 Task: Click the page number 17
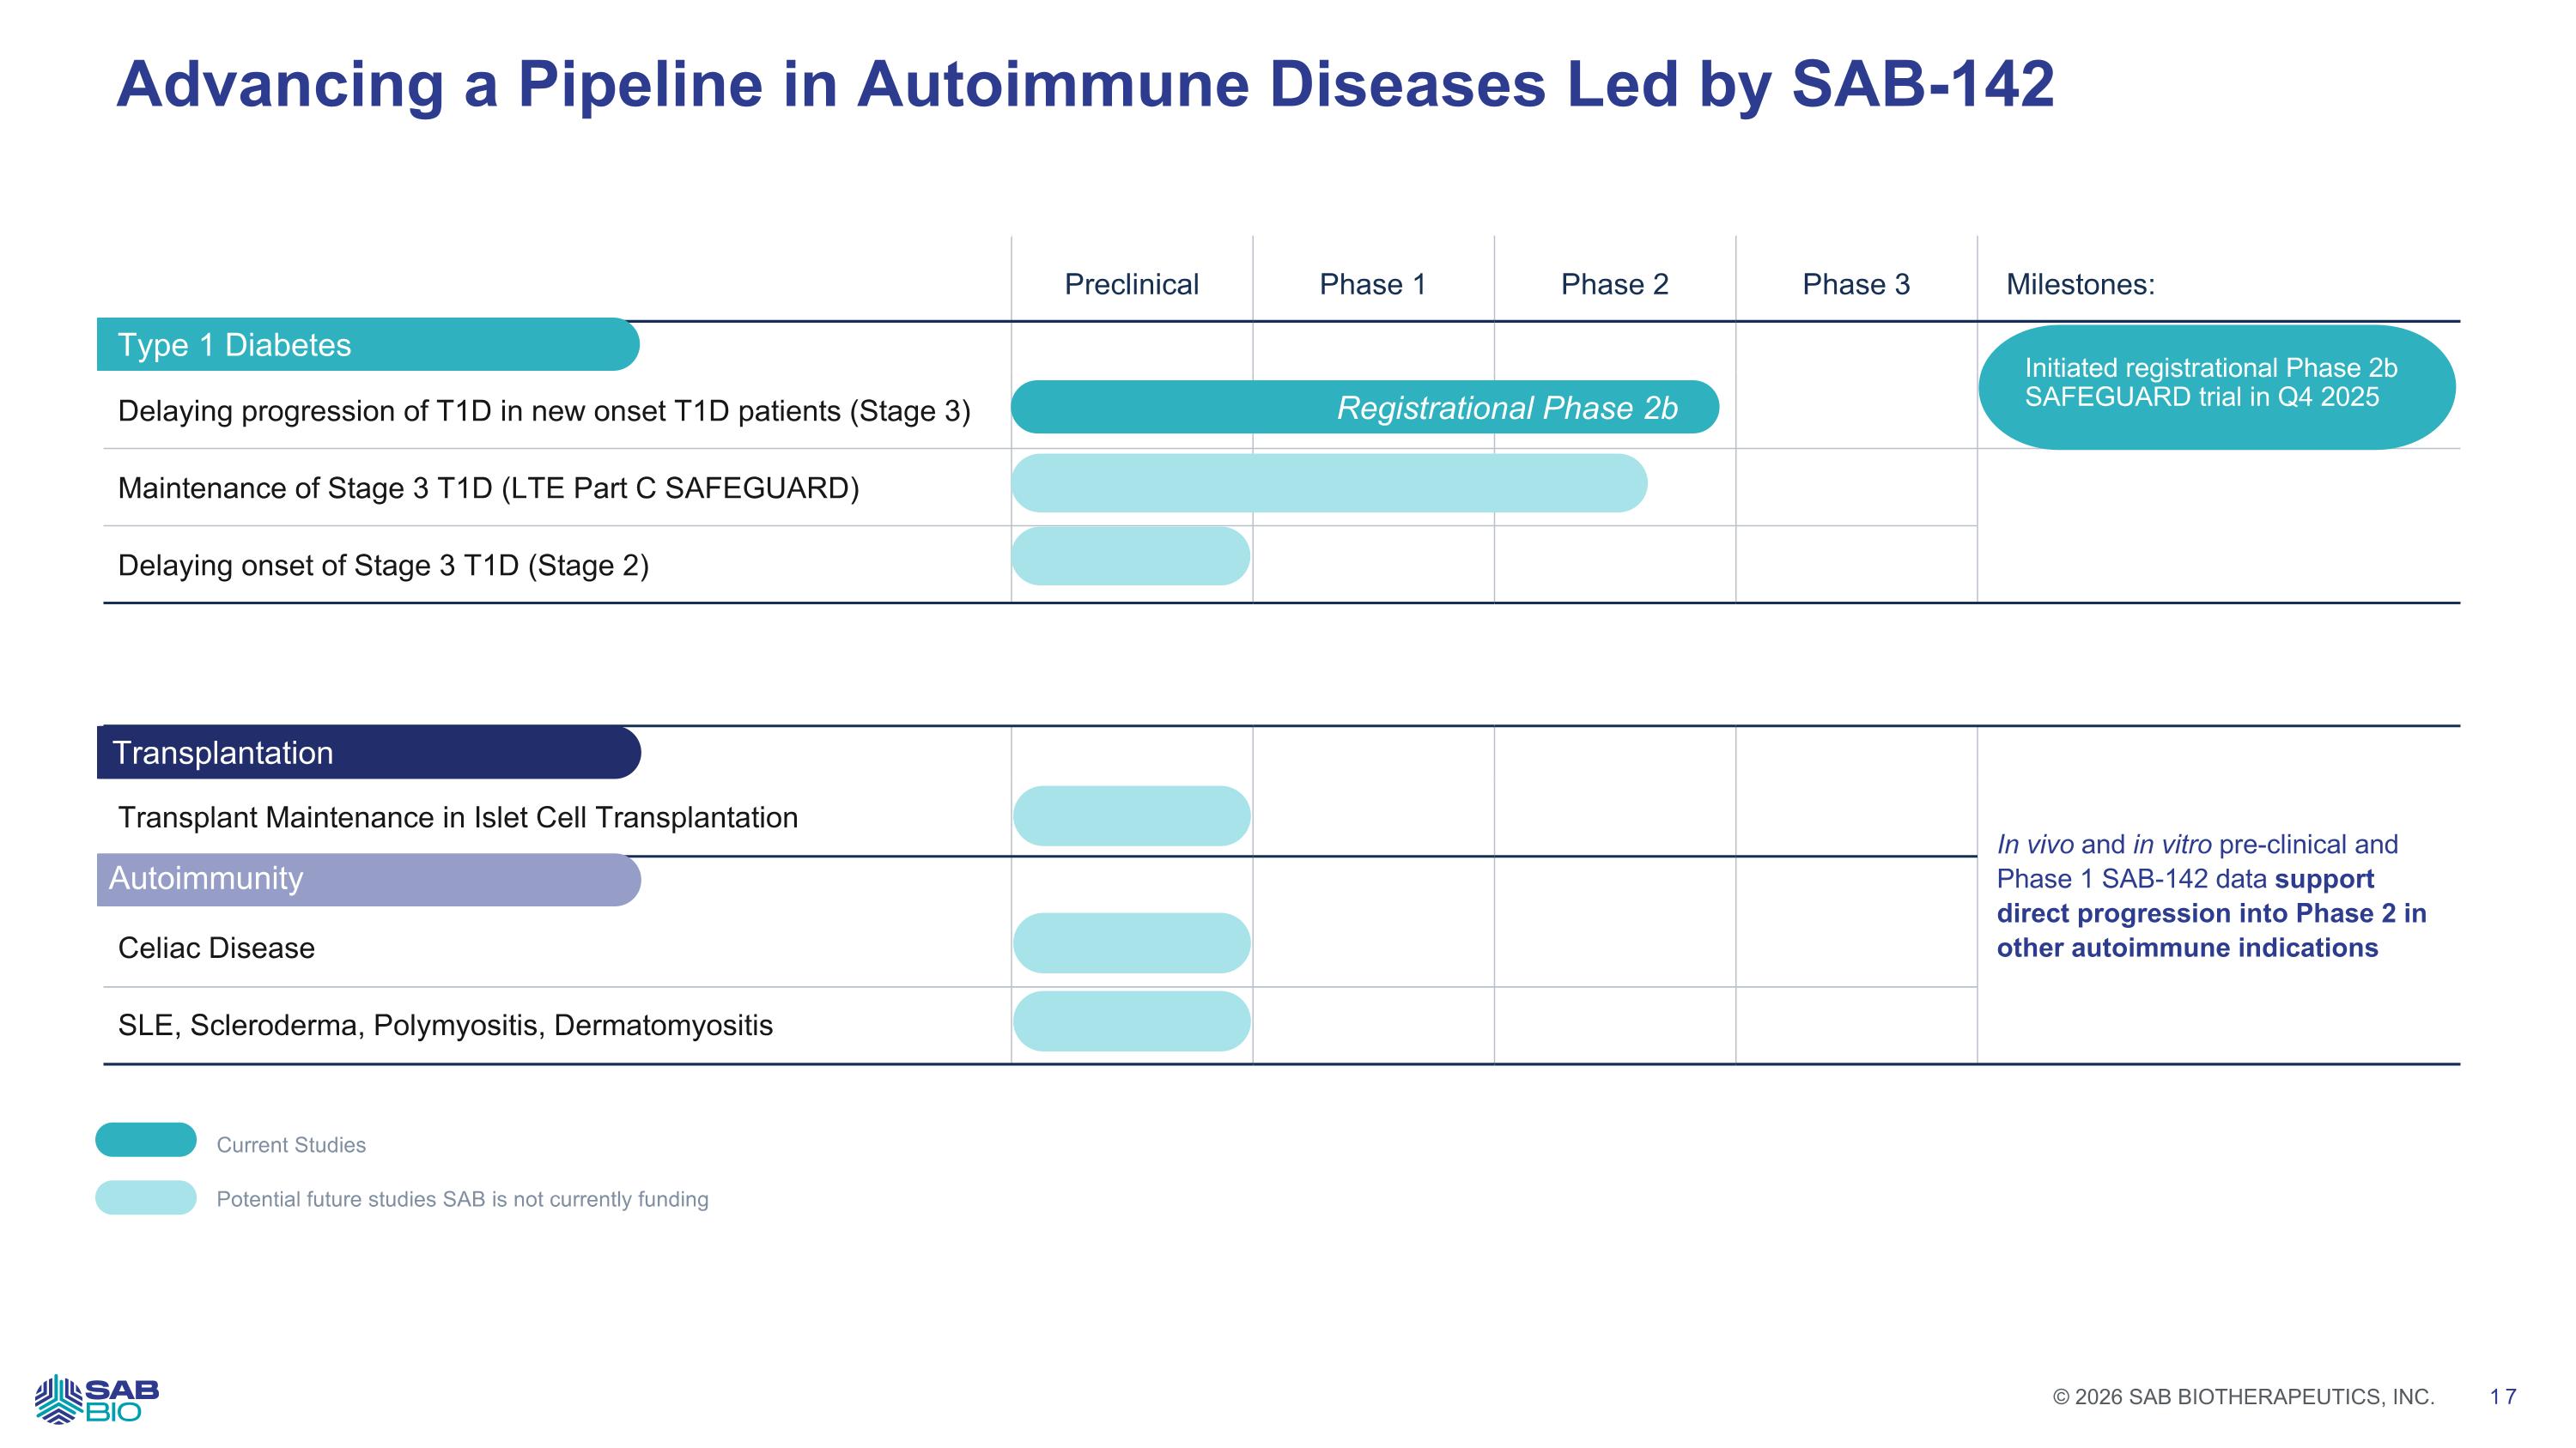coord(2503,1397)
